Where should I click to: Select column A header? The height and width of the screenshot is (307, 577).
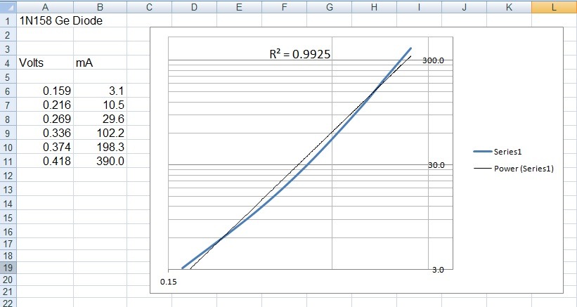[45, 7]
